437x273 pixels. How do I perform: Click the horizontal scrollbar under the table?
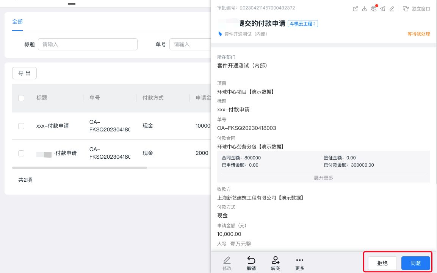(x=80, y=168)
